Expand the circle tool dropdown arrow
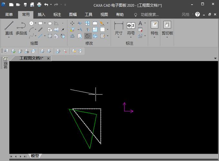219x161 pixels. pyautogui.click(x=35, y=23)
